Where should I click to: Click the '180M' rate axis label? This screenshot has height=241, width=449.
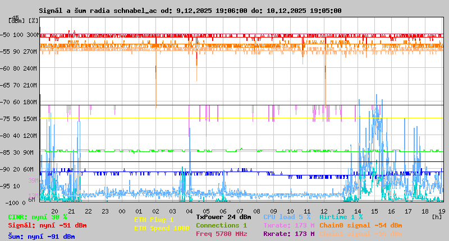pyautogui.click(x=31, y=102)
